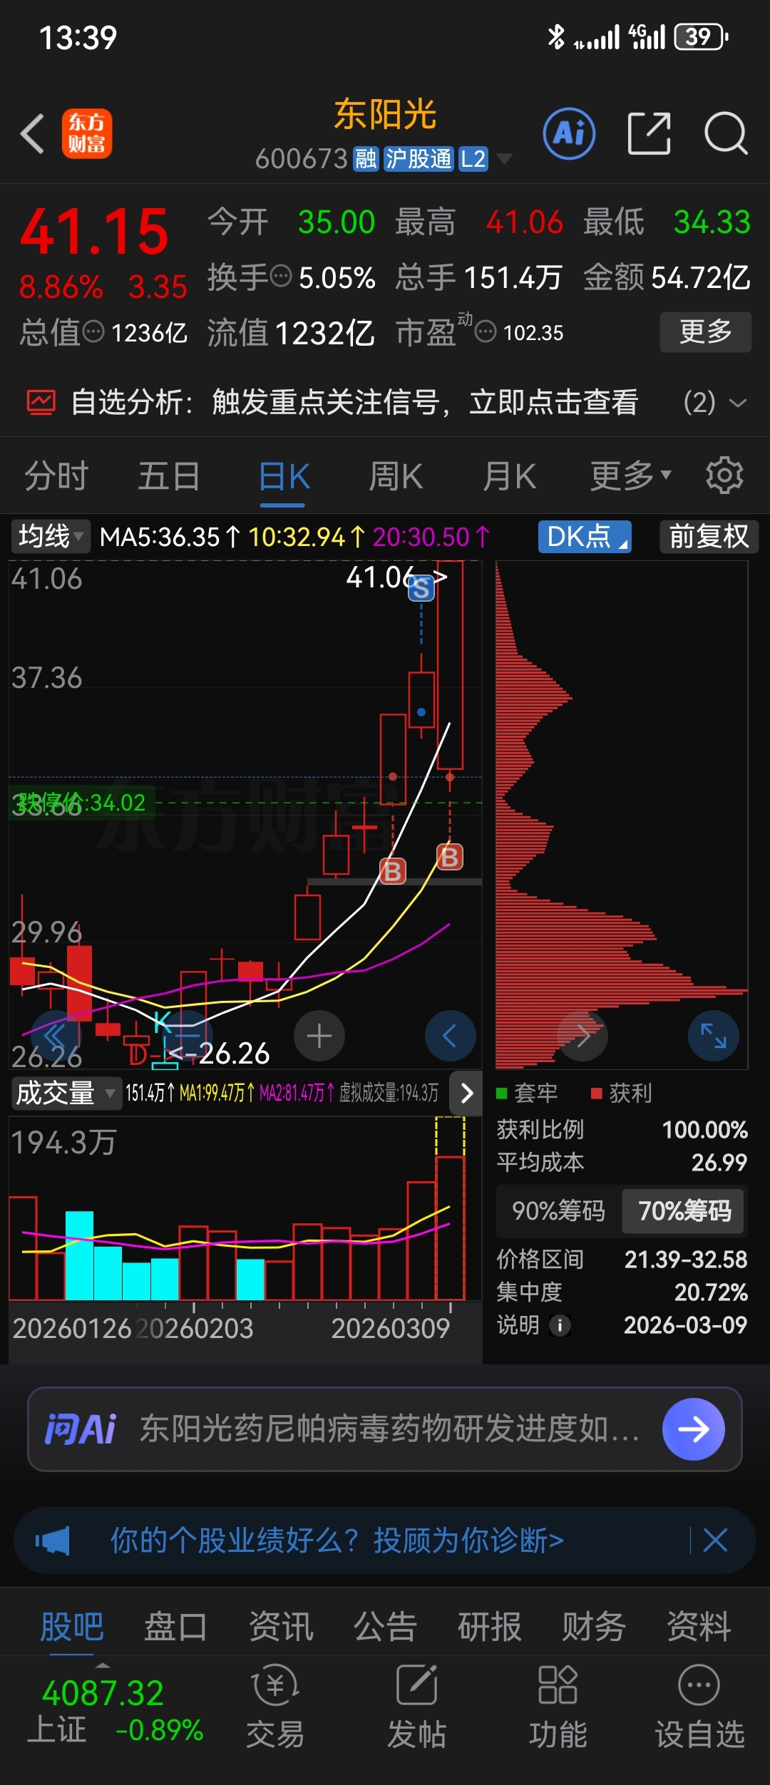Open the 股吧 tab

pos(72,1627)
